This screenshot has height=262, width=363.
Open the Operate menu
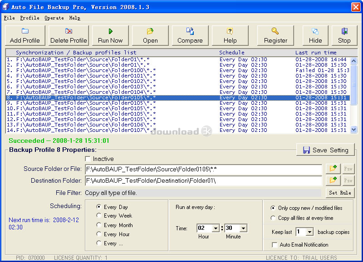click(54, 18)
